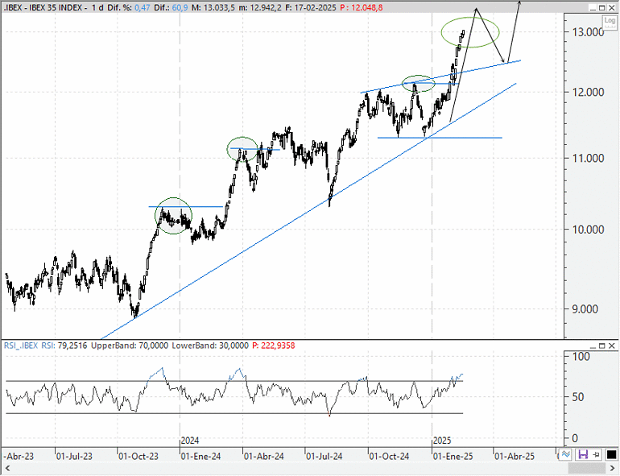Click the purple save disk icon
Screen dimensions: 620x476
click(583, 454)
